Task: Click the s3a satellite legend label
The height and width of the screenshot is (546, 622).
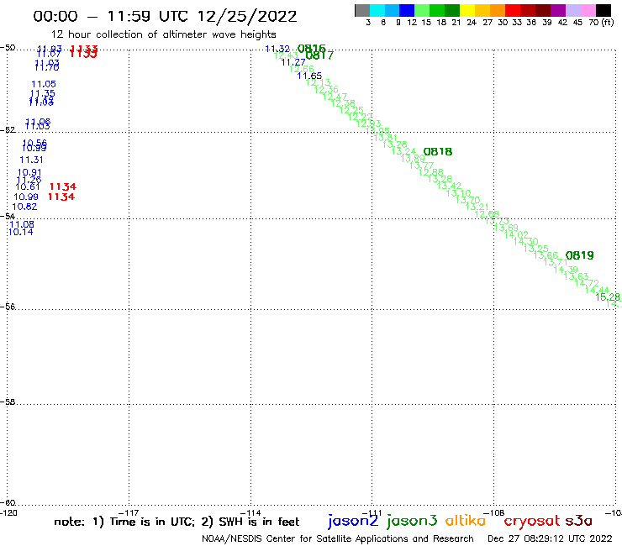Action: [x=579, y=521]
